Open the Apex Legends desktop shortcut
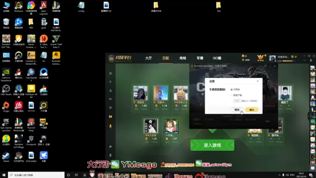The width and height of the screenshot is (316, 178). click(43, 8)
